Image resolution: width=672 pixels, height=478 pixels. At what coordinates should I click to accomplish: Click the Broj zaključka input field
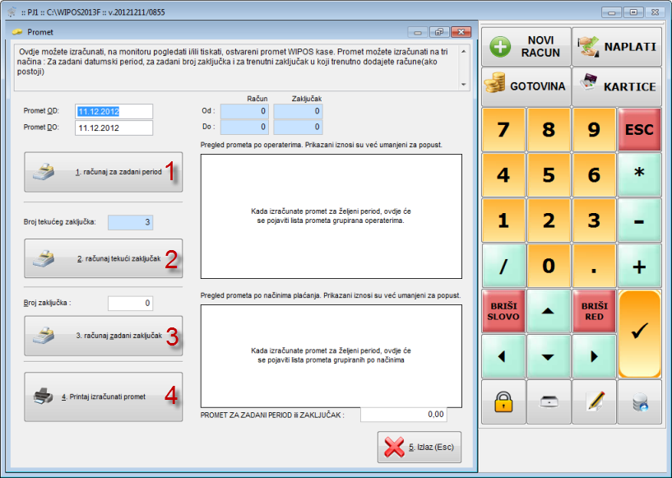[x=131, y=304]
